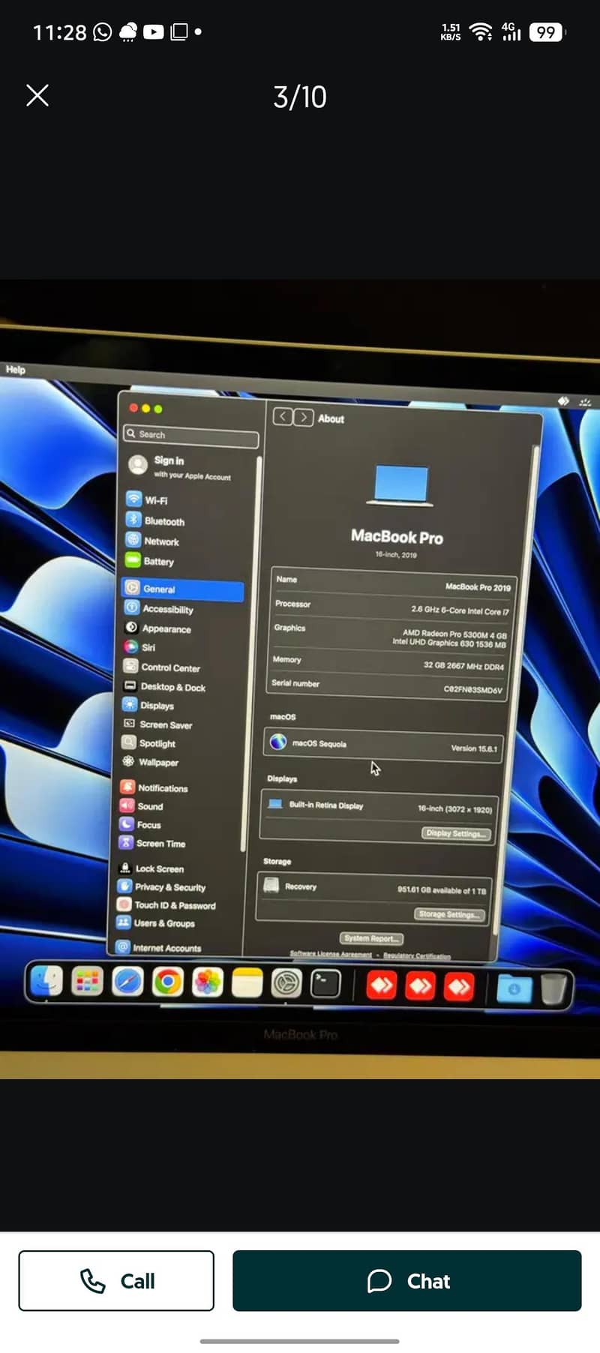Open Screen Time settings

(x=153, y=843)
